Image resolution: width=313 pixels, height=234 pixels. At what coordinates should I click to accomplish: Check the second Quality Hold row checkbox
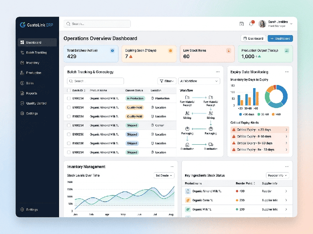pos(69,116)
